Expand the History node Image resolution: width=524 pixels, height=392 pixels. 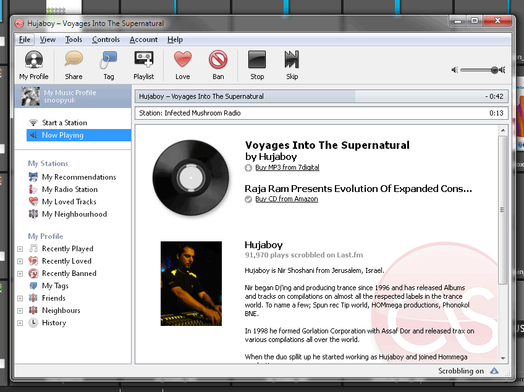(20, 323)
